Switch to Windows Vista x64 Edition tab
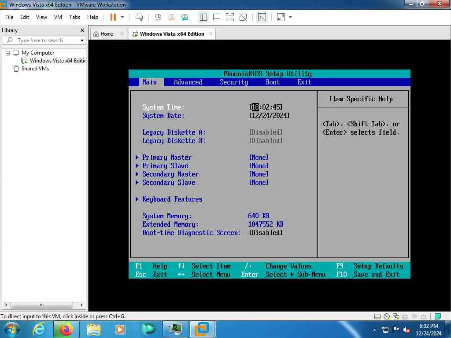Screen dimensions: 451x338 pyautogui.click(x=172, y=34)
